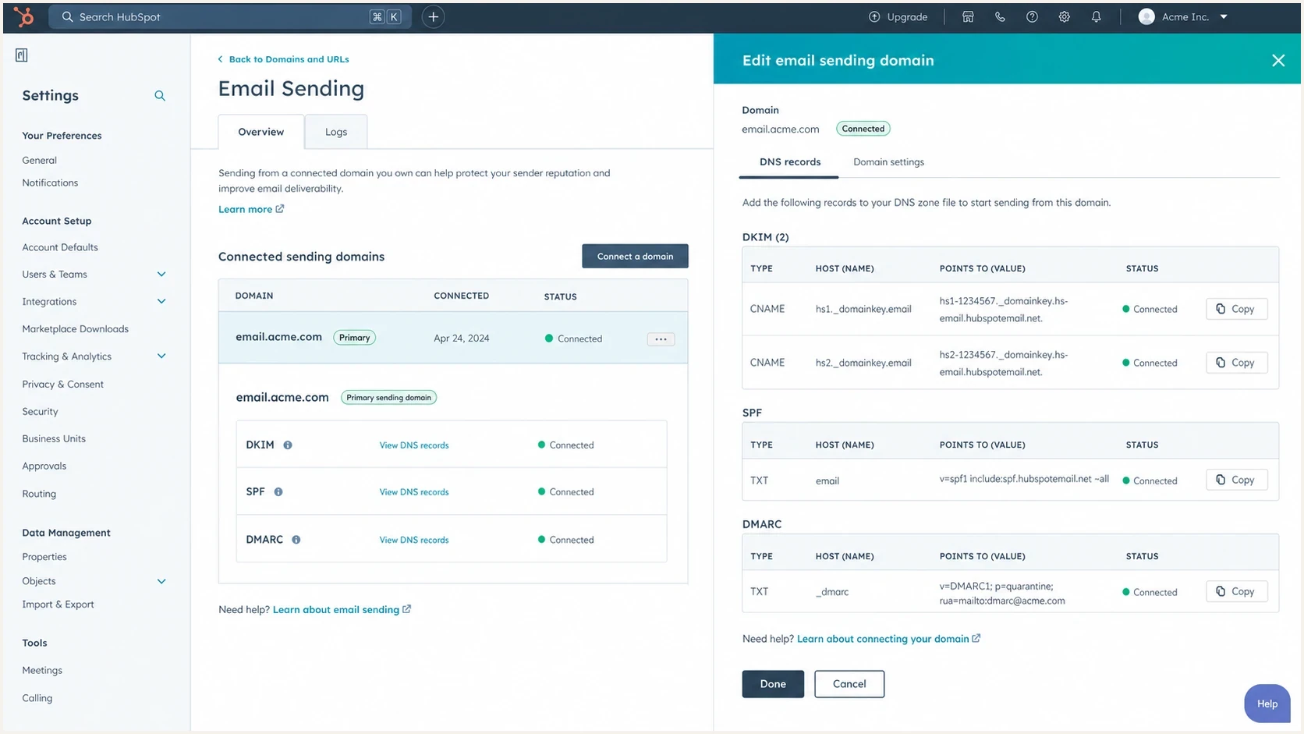
Task: Switch to the Logs tab
Action: tap(336, 132)
